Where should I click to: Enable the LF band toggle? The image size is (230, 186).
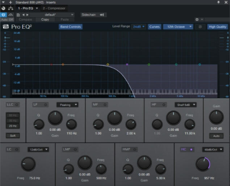[45, 105]
